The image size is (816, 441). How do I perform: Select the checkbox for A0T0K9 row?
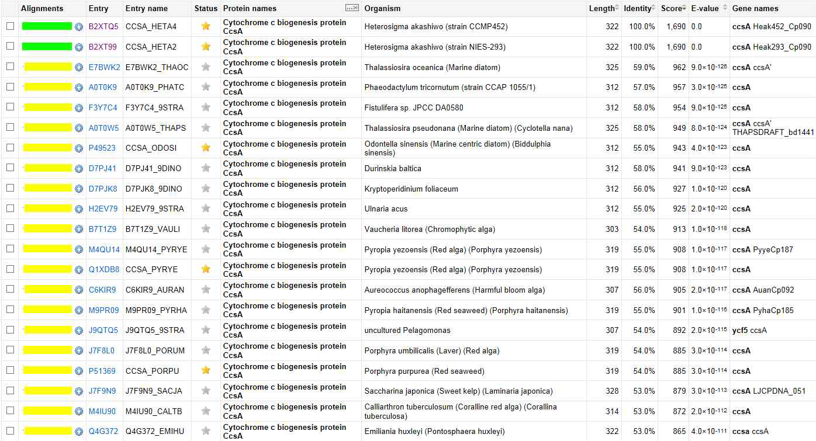tap(10, 86)
